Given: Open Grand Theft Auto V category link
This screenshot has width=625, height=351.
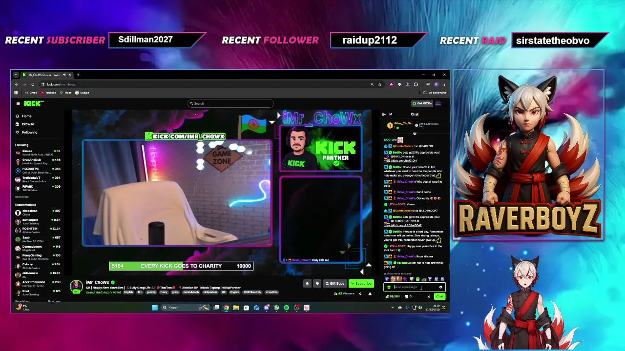Looking at the screenshot, I should tap(103, 292).
